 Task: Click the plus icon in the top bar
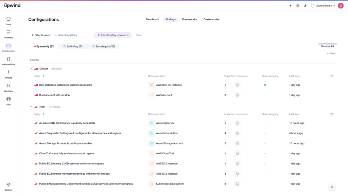[x=290, y=5]
